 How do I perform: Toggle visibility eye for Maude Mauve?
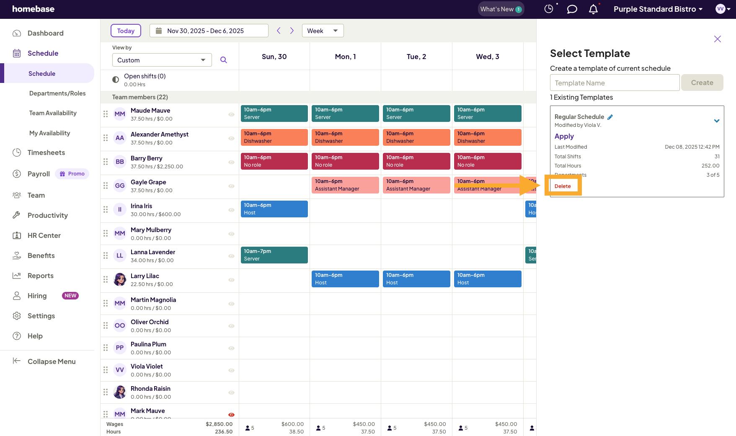coord(231,114)
